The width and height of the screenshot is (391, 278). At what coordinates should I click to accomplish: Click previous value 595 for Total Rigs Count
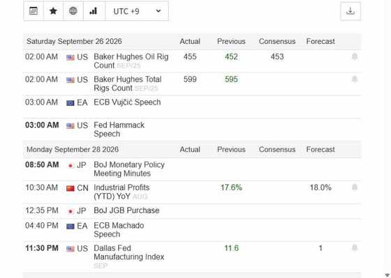coord(231,79)
